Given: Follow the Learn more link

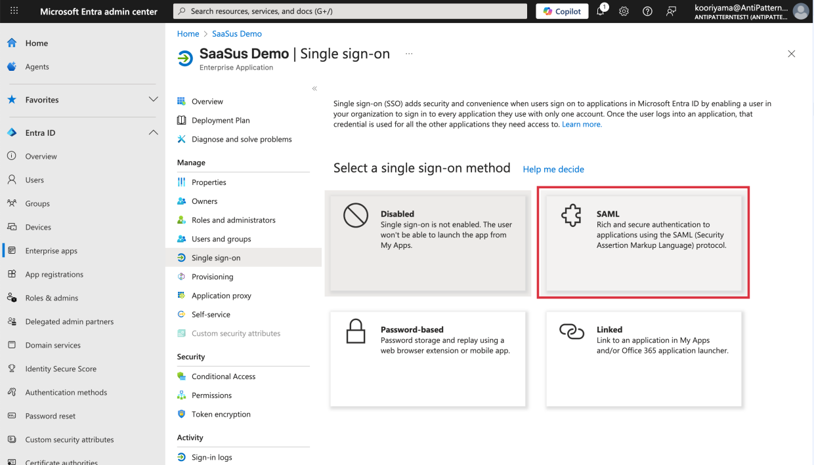Looking at the screenshot, I should 582,125.
